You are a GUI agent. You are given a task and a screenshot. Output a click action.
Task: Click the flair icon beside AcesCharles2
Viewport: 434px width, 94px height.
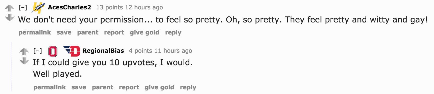[x=38, y=8]
